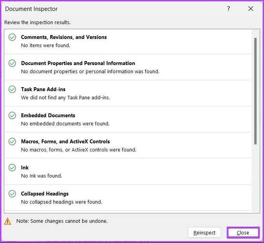Click the yellow warning triangle icon
Screen dimensions: 264x243
[x=8, y=221]
